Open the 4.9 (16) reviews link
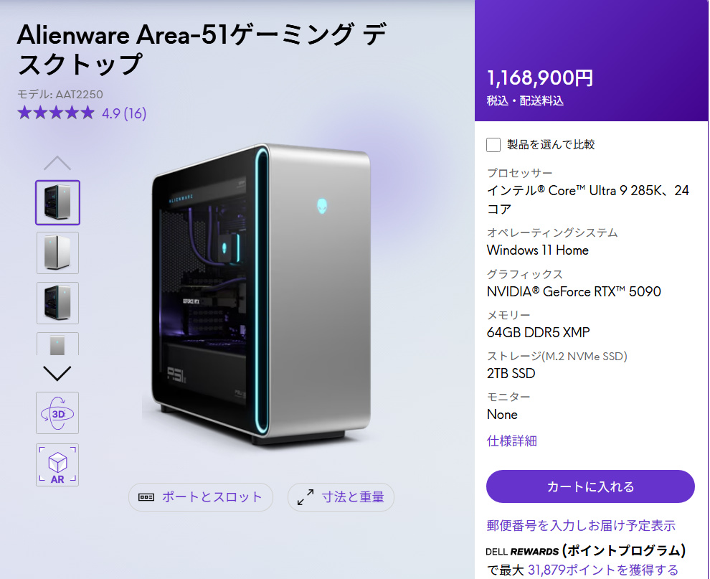 pyautogui.click(x=124, y=113)
